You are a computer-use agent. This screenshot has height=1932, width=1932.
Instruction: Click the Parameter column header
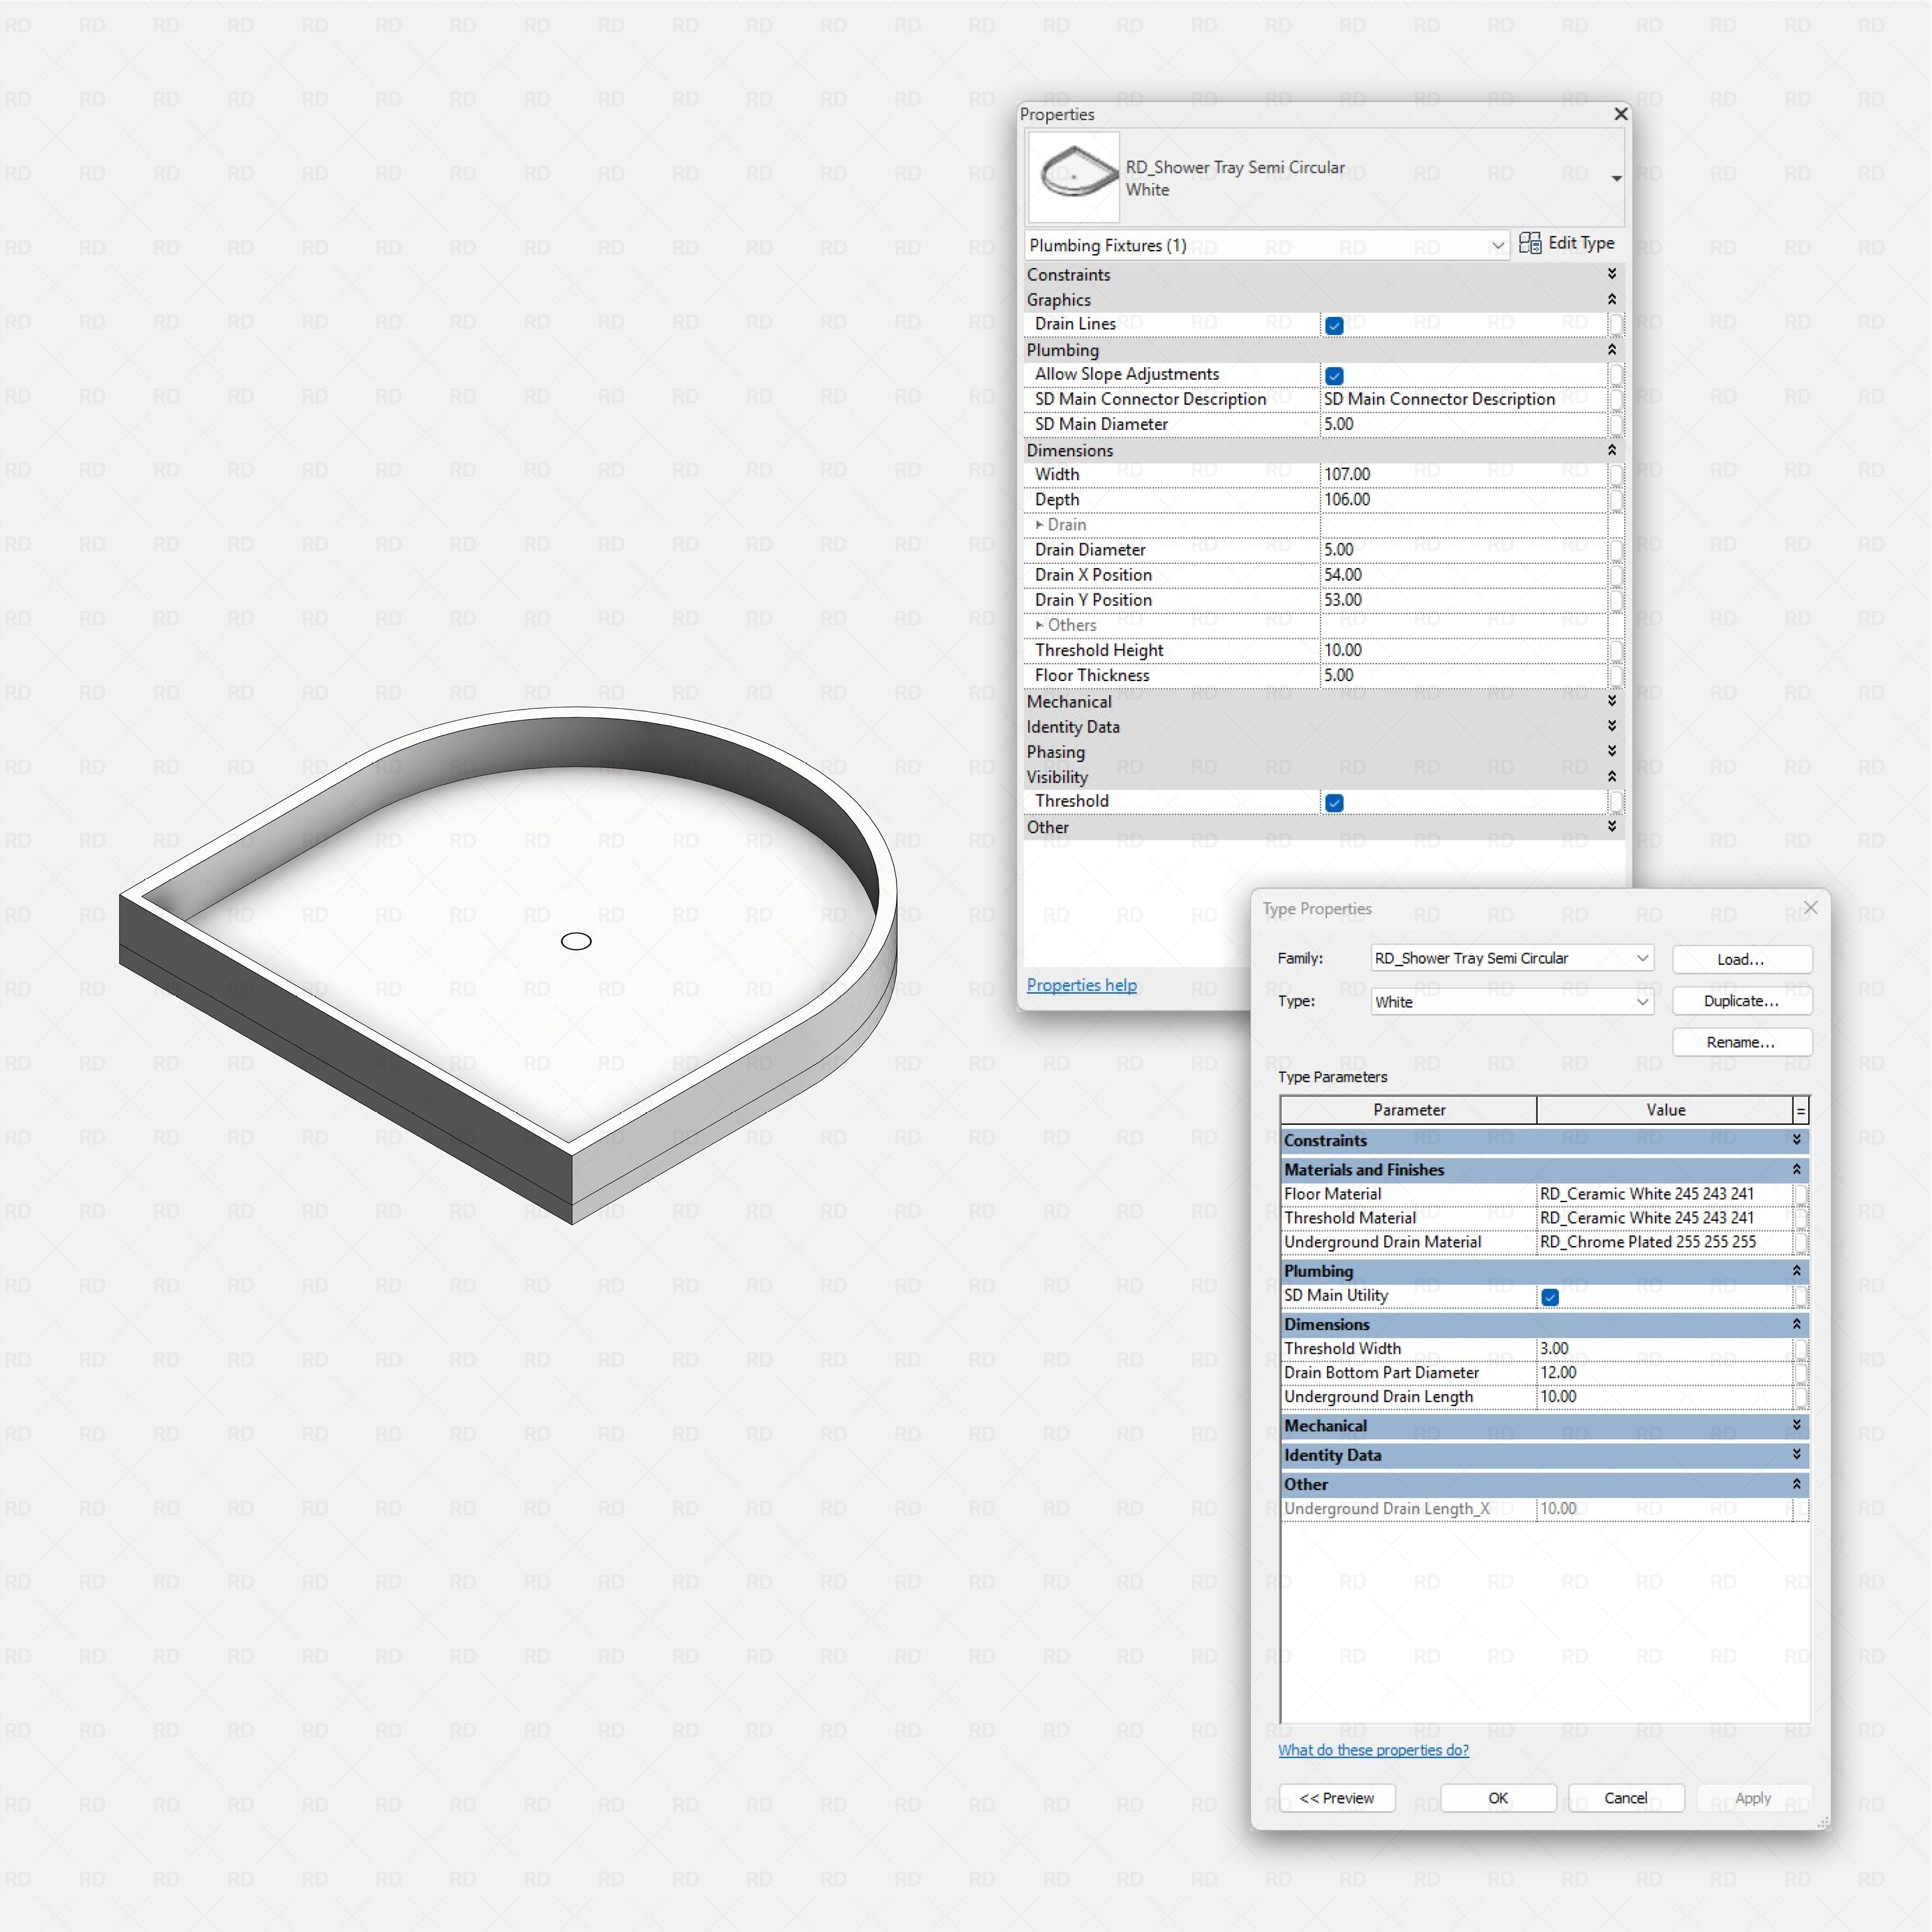(1408, 1110)
